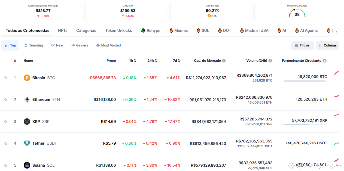Open the Filtros filter panel
Image resolution: width=344 pixels, height=171 pixels.
tap(302, 45)
